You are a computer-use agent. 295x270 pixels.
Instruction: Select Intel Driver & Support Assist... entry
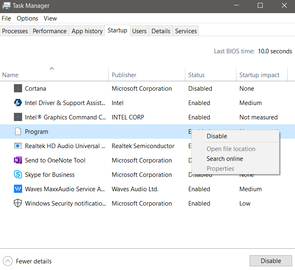coord(65,103)
